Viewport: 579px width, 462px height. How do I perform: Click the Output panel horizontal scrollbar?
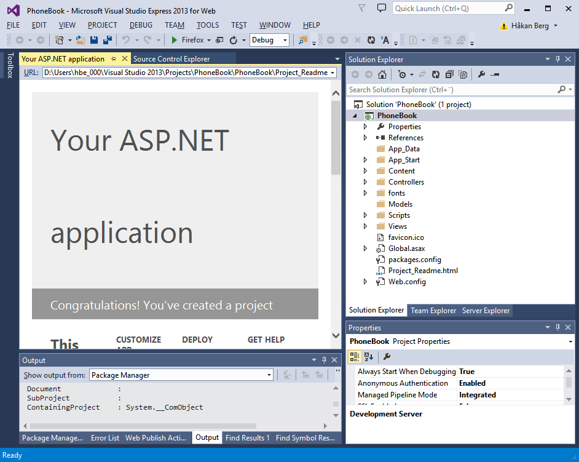pyautogui.click(x=143, y=426)
